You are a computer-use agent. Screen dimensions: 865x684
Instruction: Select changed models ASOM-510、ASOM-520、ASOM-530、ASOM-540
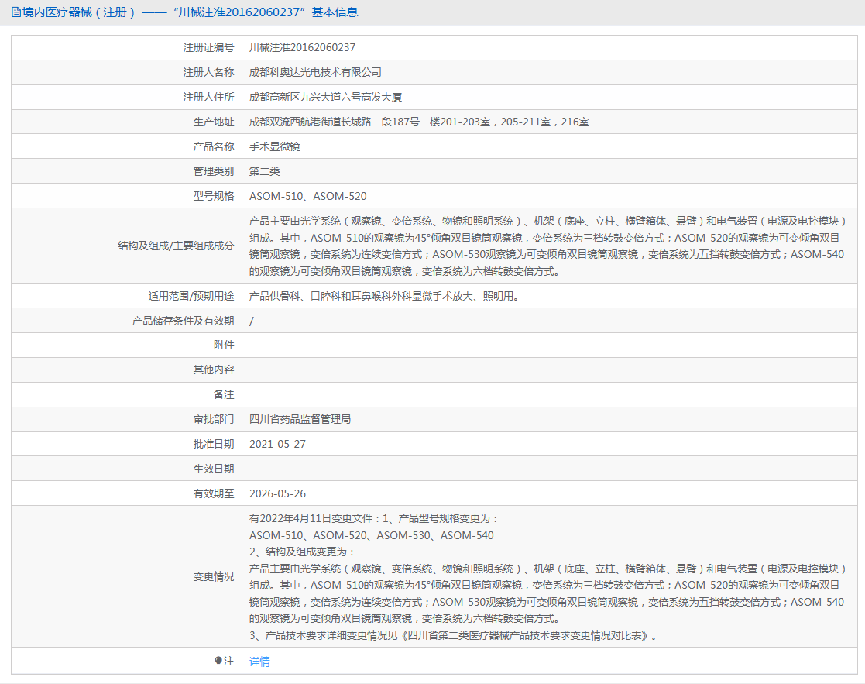click(x=371, y=535)
